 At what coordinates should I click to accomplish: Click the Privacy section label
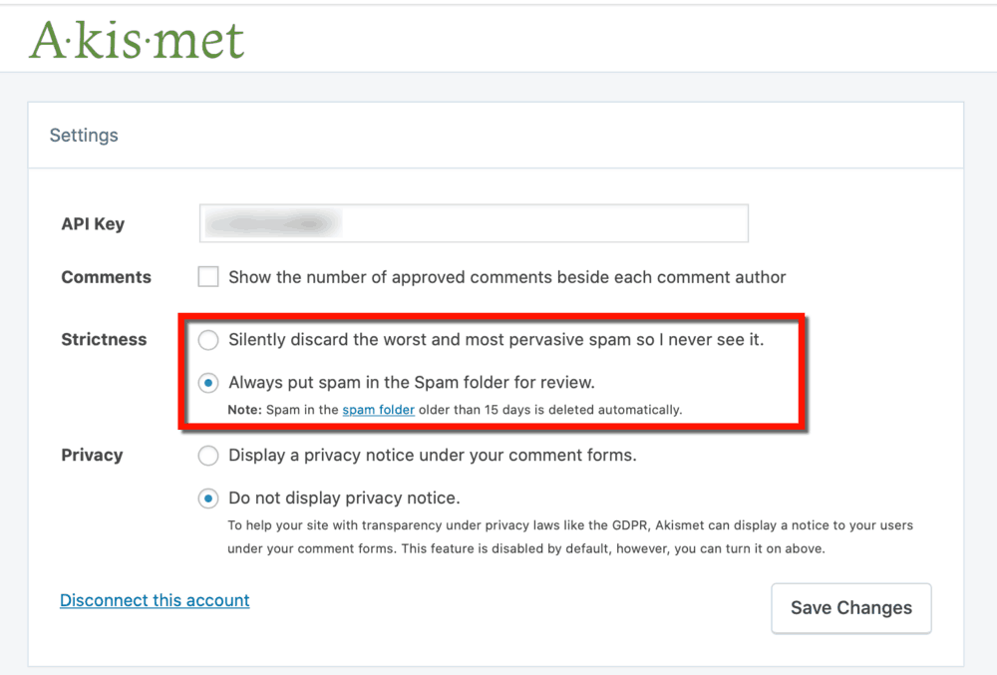pos(92,455)
